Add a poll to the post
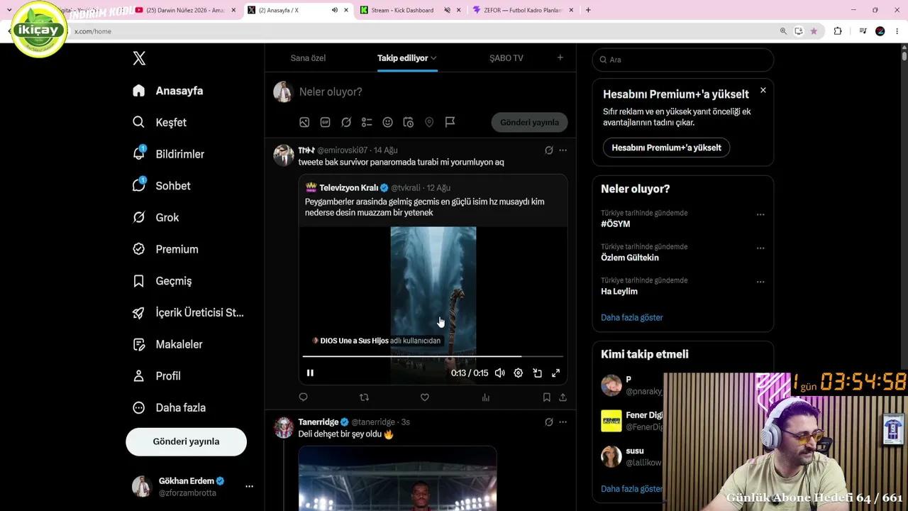This screenshot has width=908, height=511. [x=367, y=122]
